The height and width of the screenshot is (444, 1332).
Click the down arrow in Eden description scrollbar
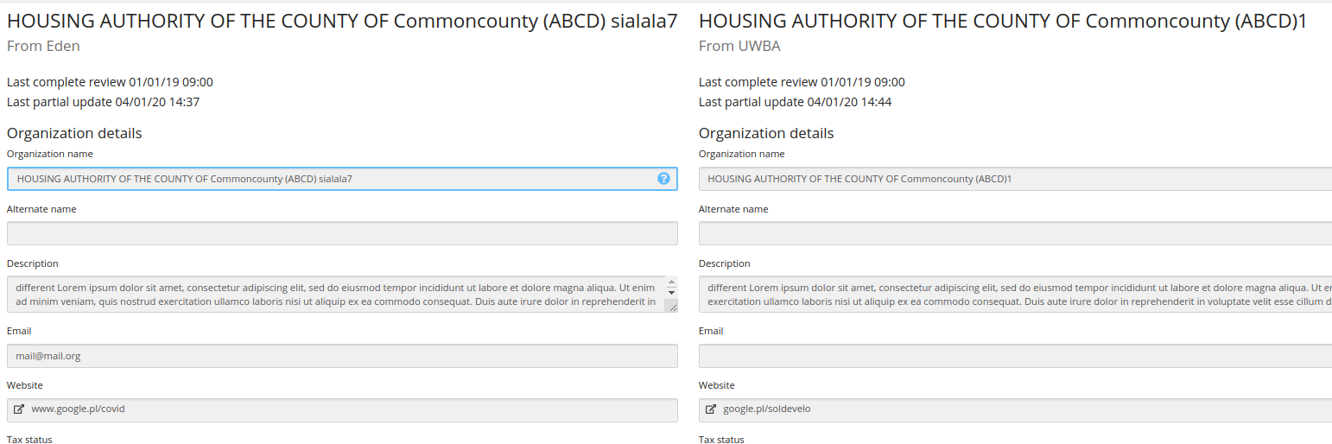[x=671, y=293]
